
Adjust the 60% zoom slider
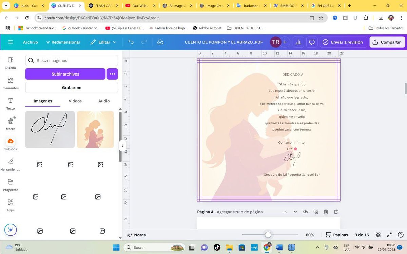point(268,234)
